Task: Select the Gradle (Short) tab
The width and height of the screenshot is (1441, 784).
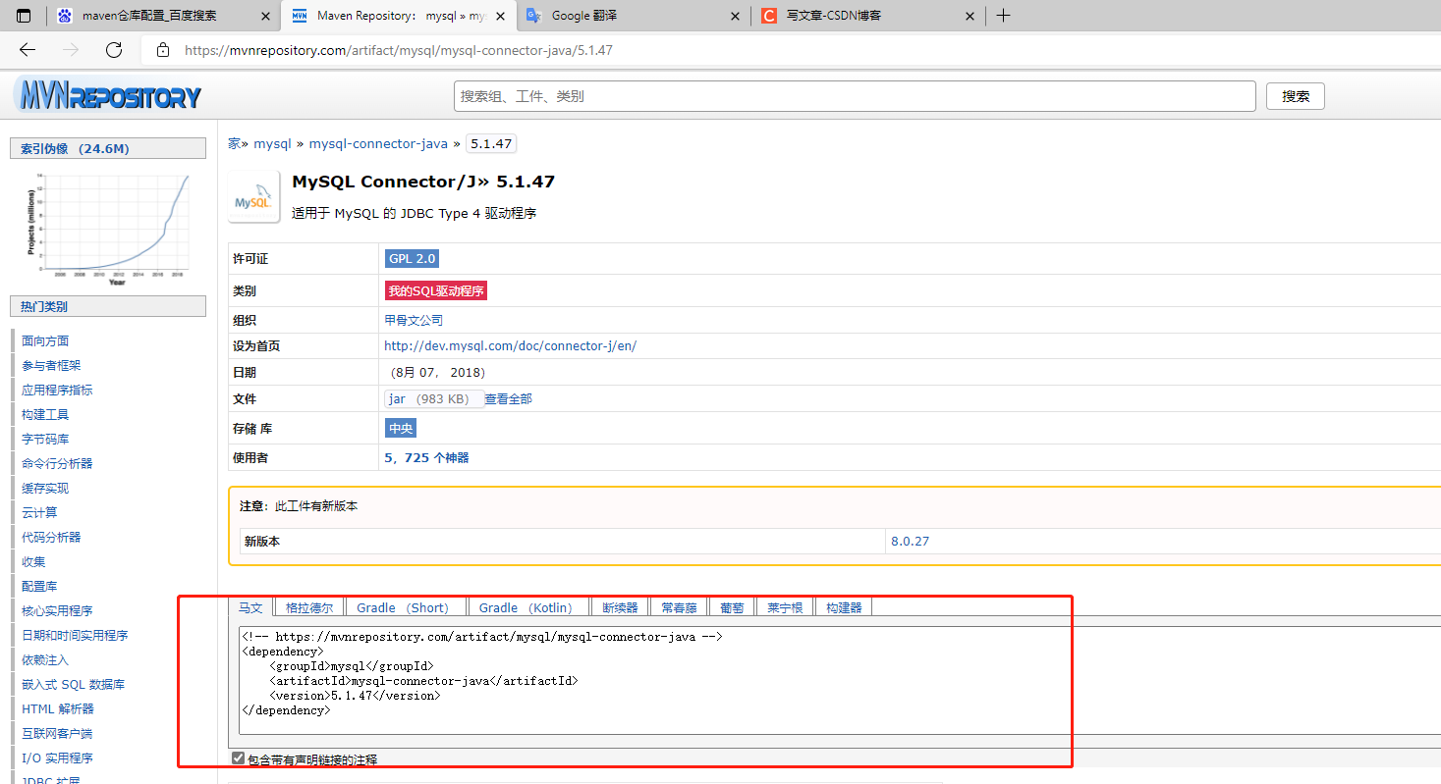Action: (x=406, y=607)
